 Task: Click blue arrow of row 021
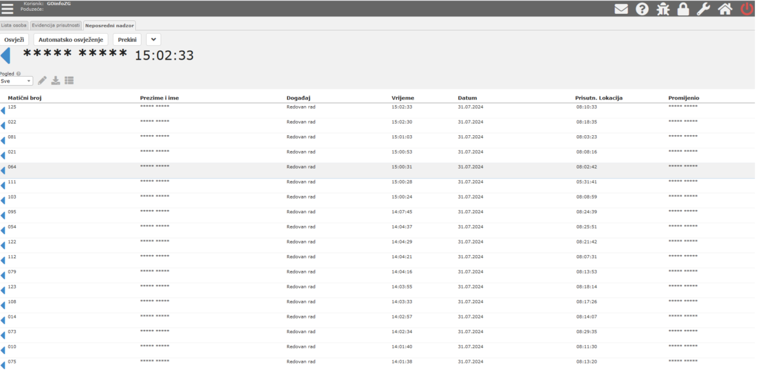3,156
